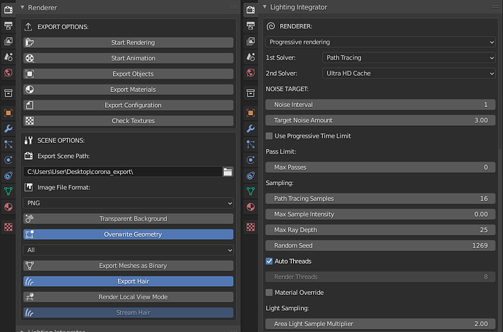This screenshot has height=332, width=503.
Task: Select Object Data icon in right panel
Action: 251,191
